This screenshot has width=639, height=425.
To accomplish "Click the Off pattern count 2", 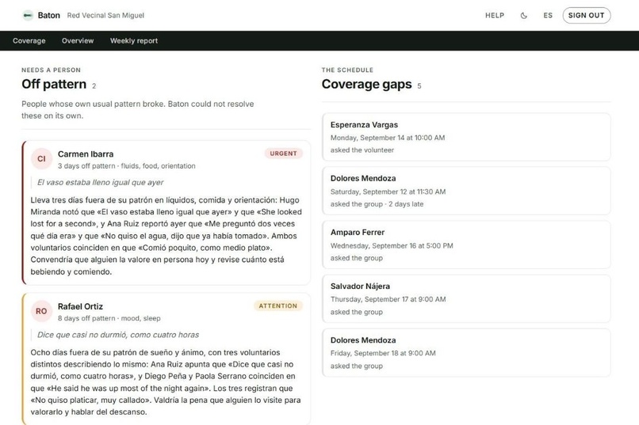I will click(94, 85).
